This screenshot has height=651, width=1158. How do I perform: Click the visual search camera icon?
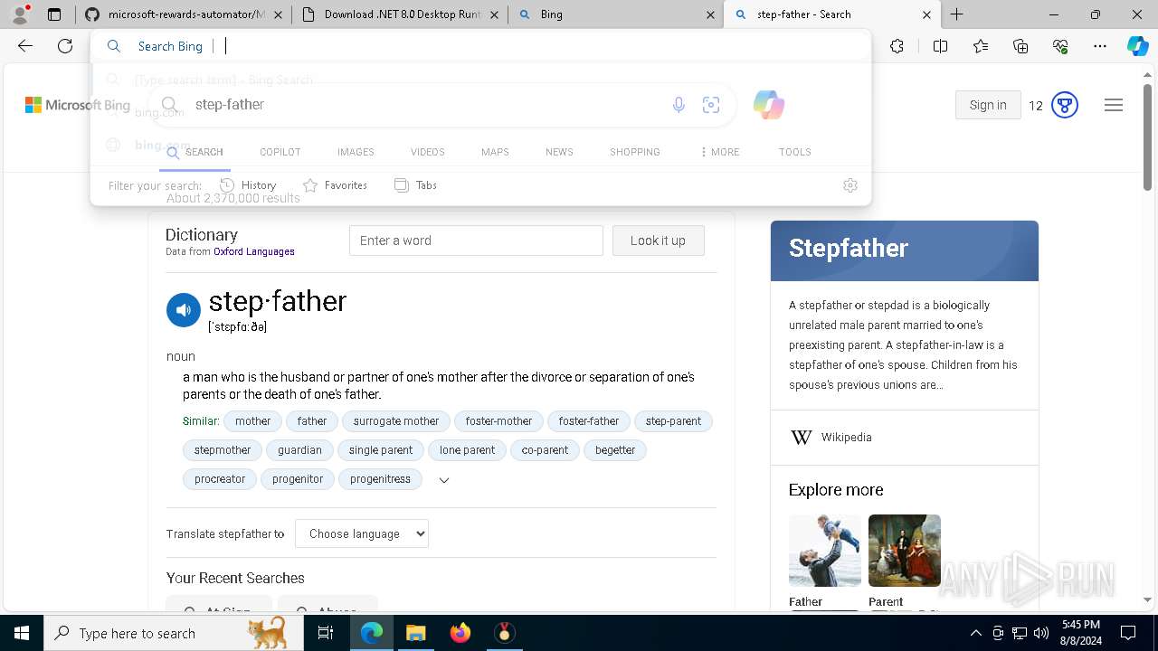click(711, 105)
